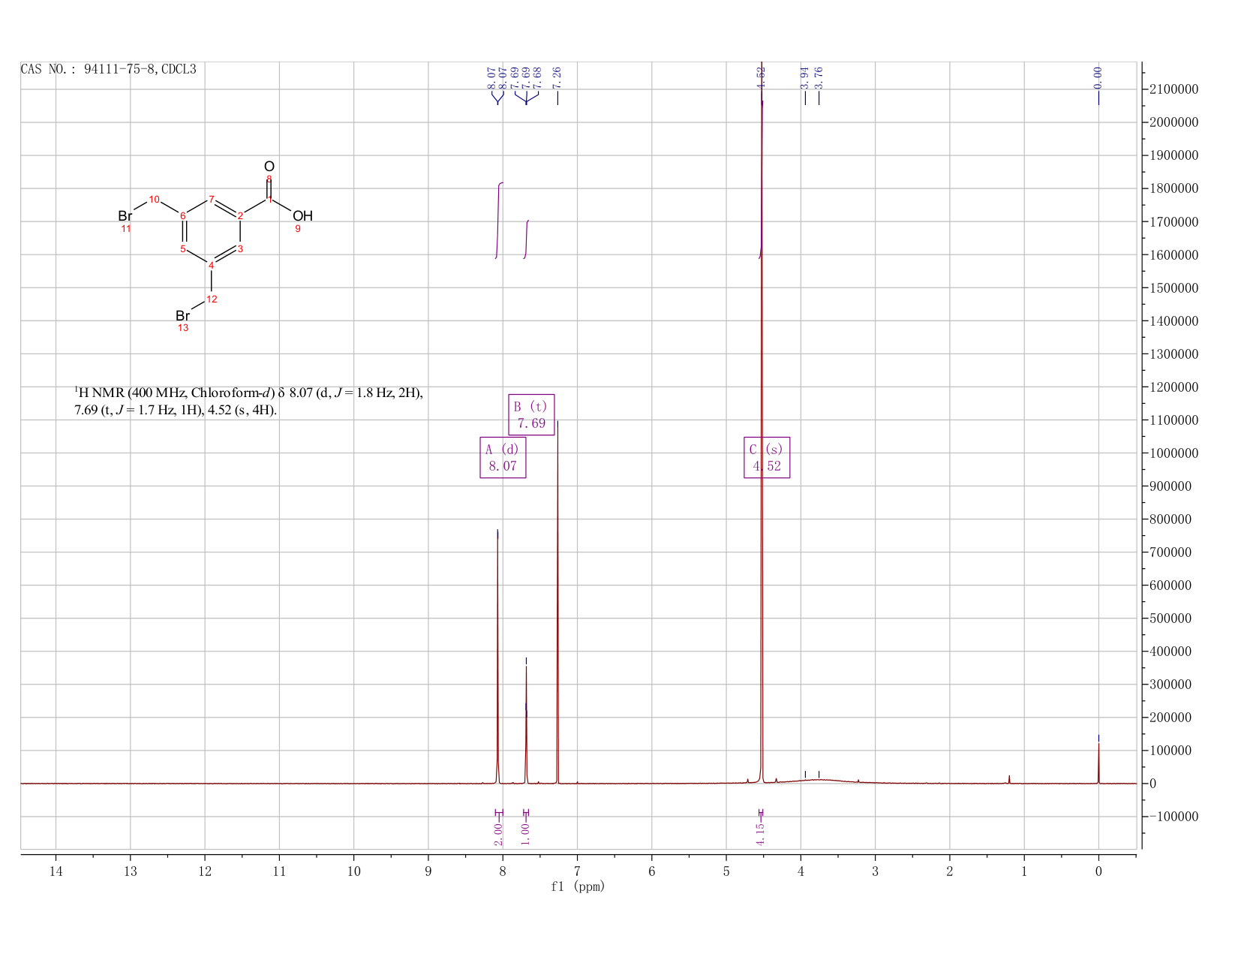Select the 'B (t) 7.69' multiplet box
1238x957 pixels.
pos(531,414)
